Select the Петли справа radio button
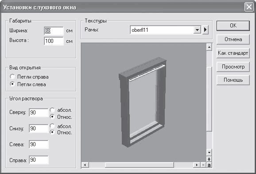Screen dimensions: 256x174 coord(12,76)
